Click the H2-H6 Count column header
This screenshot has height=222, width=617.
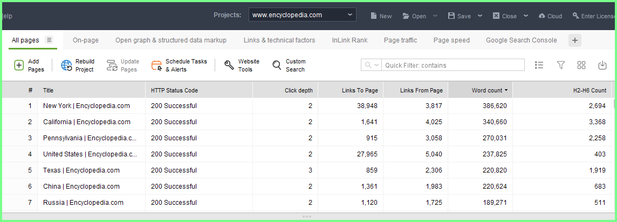pos(562,90)
